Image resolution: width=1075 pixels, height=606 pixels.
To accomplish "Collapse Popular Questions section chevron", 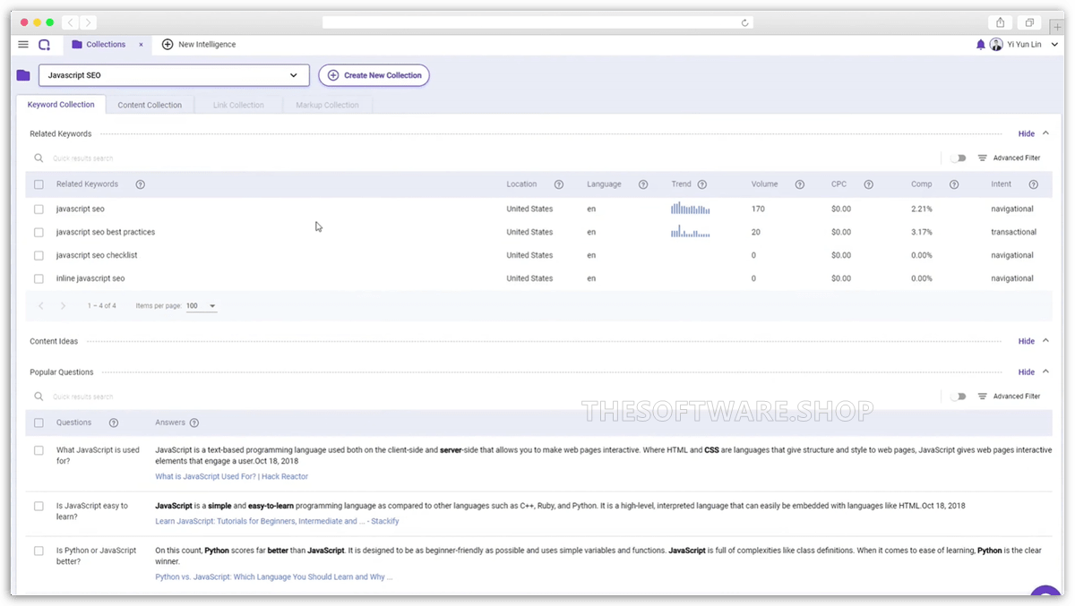I will point(1045,371).
